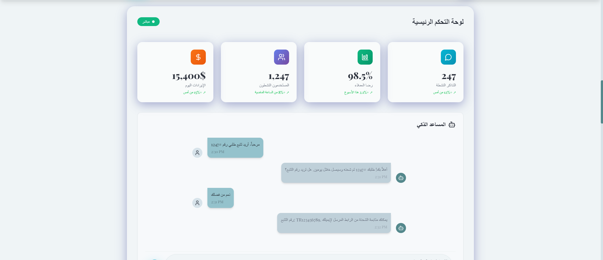The width and height of the screenshot is (603, 260).
Task: Select the 98.5% customer satisfaction value
Action: 360,76
